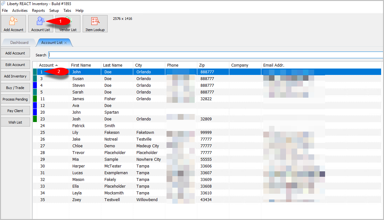Open the File menu
This screenshot has width=384, height=220.
point(5,11)
